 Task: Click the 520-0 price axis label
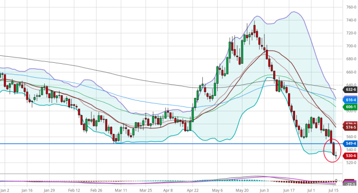click(351, 163)
